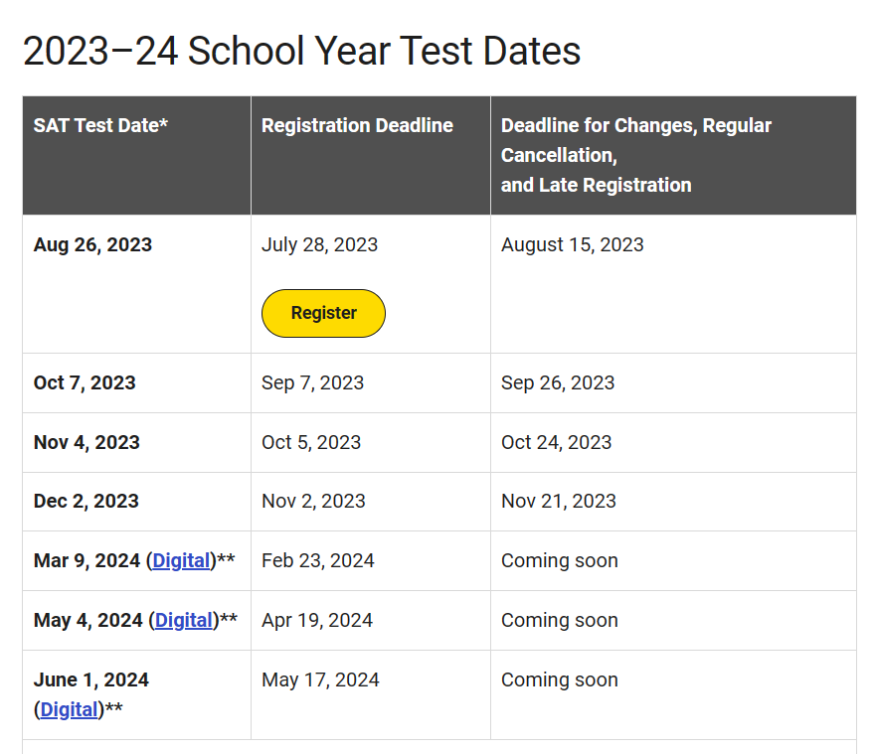Select the Oct 7, 2023 test date
875x754 pixels.
(x=85, y=382)
